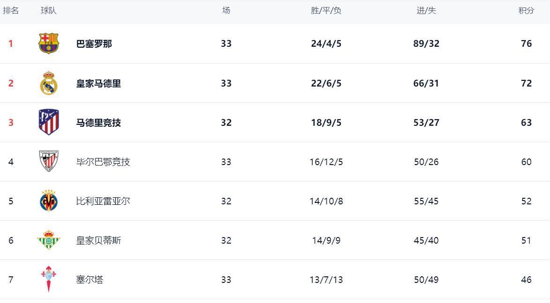This screenshot has width=550, height=303.
Task: Click the 排名 column header
Action: coord(11,10)
